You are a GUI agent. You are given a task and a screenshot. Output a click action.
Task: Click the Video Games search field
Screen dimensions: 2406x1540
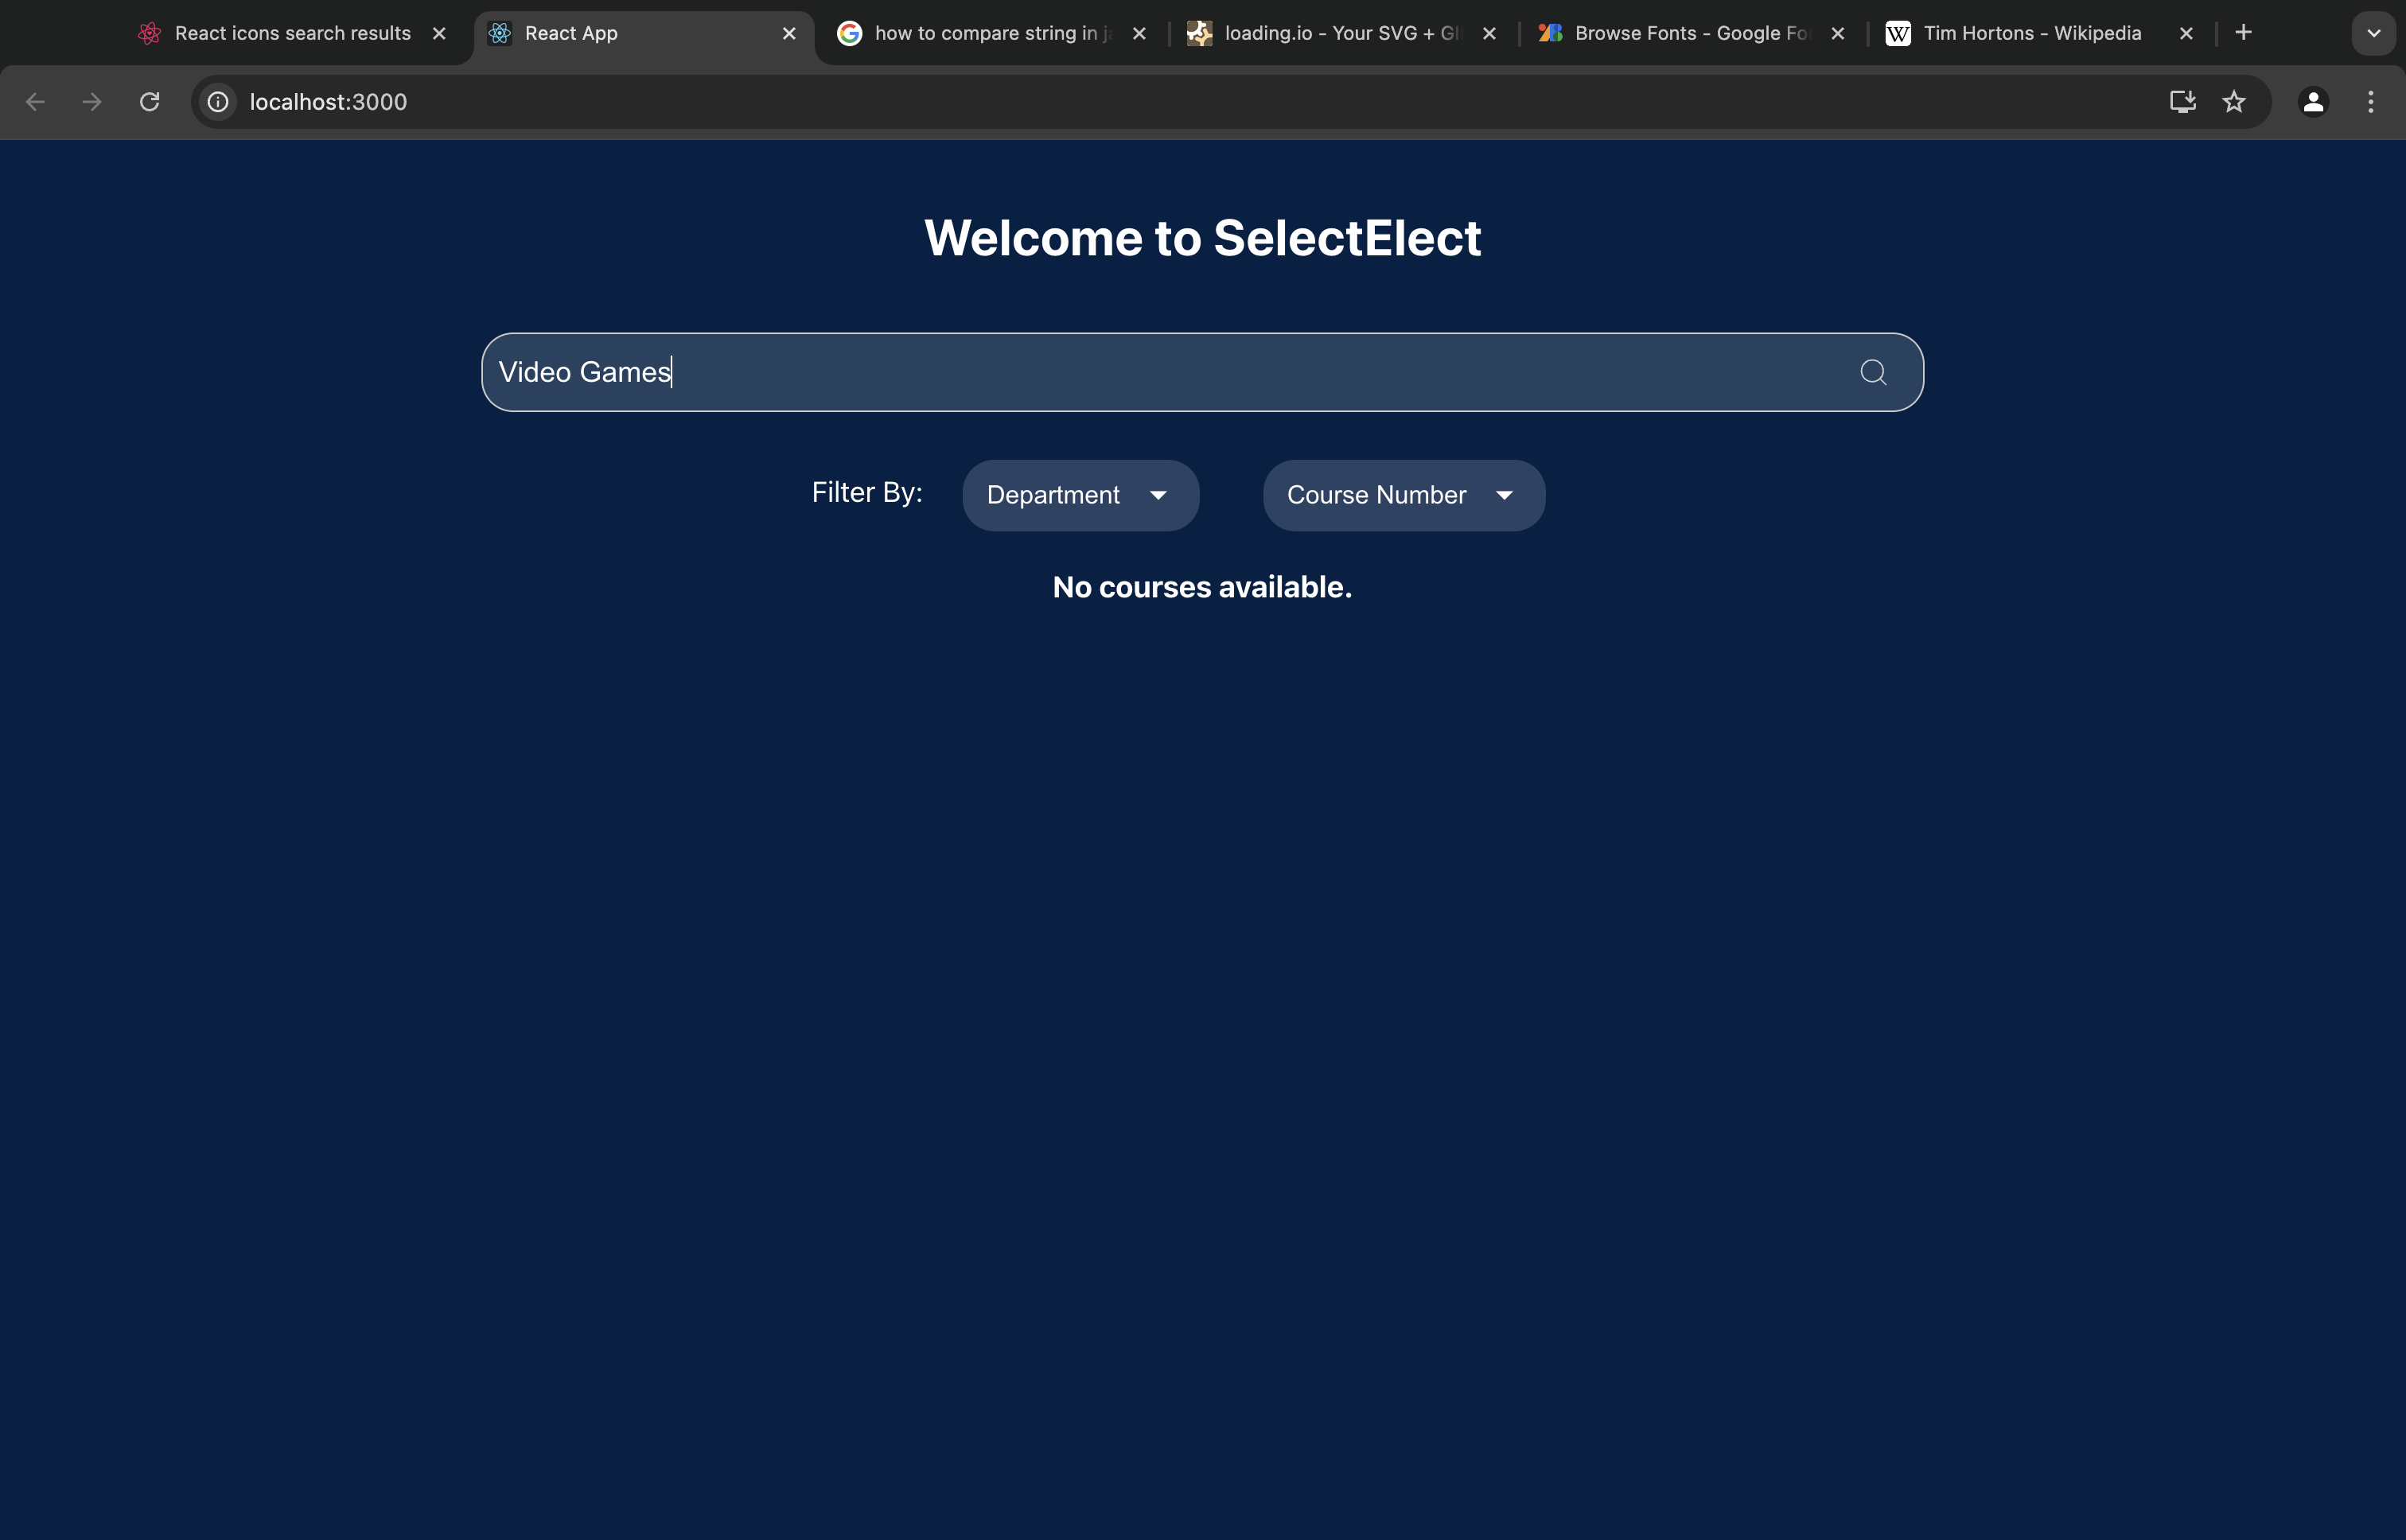[1150, 372]
